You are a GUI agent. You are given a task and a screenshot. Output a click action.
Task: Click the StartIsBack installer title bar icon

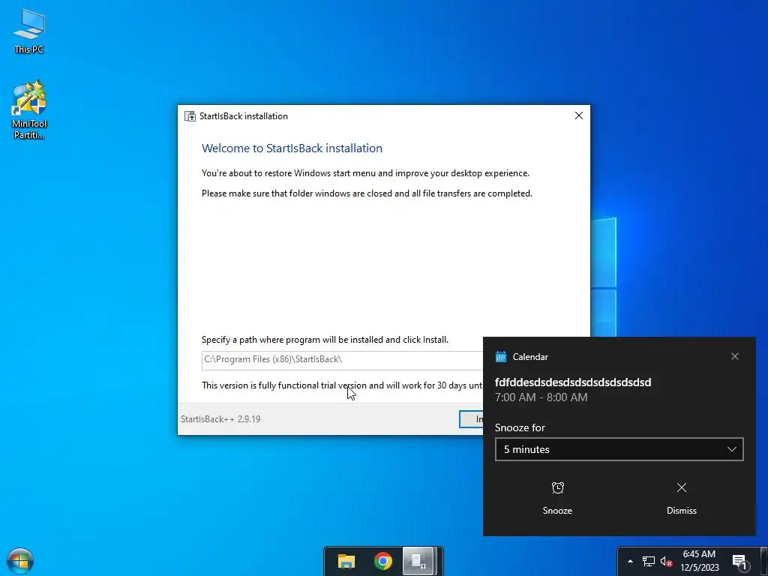(190, 116)
